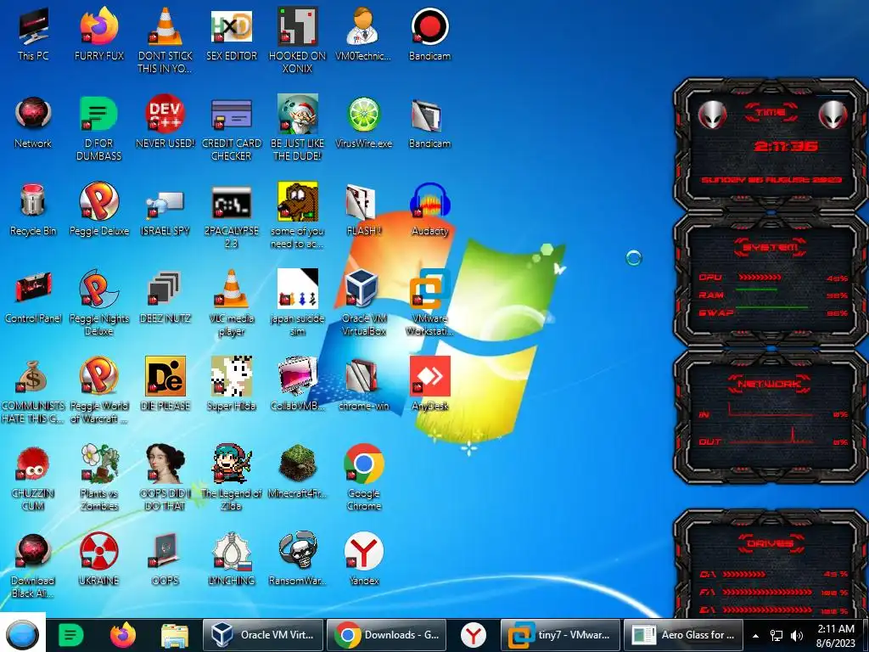Open the Start menu orb
The height and width of the screenshot is (652, 869).
pyautogui.click(x=22, y=635)
